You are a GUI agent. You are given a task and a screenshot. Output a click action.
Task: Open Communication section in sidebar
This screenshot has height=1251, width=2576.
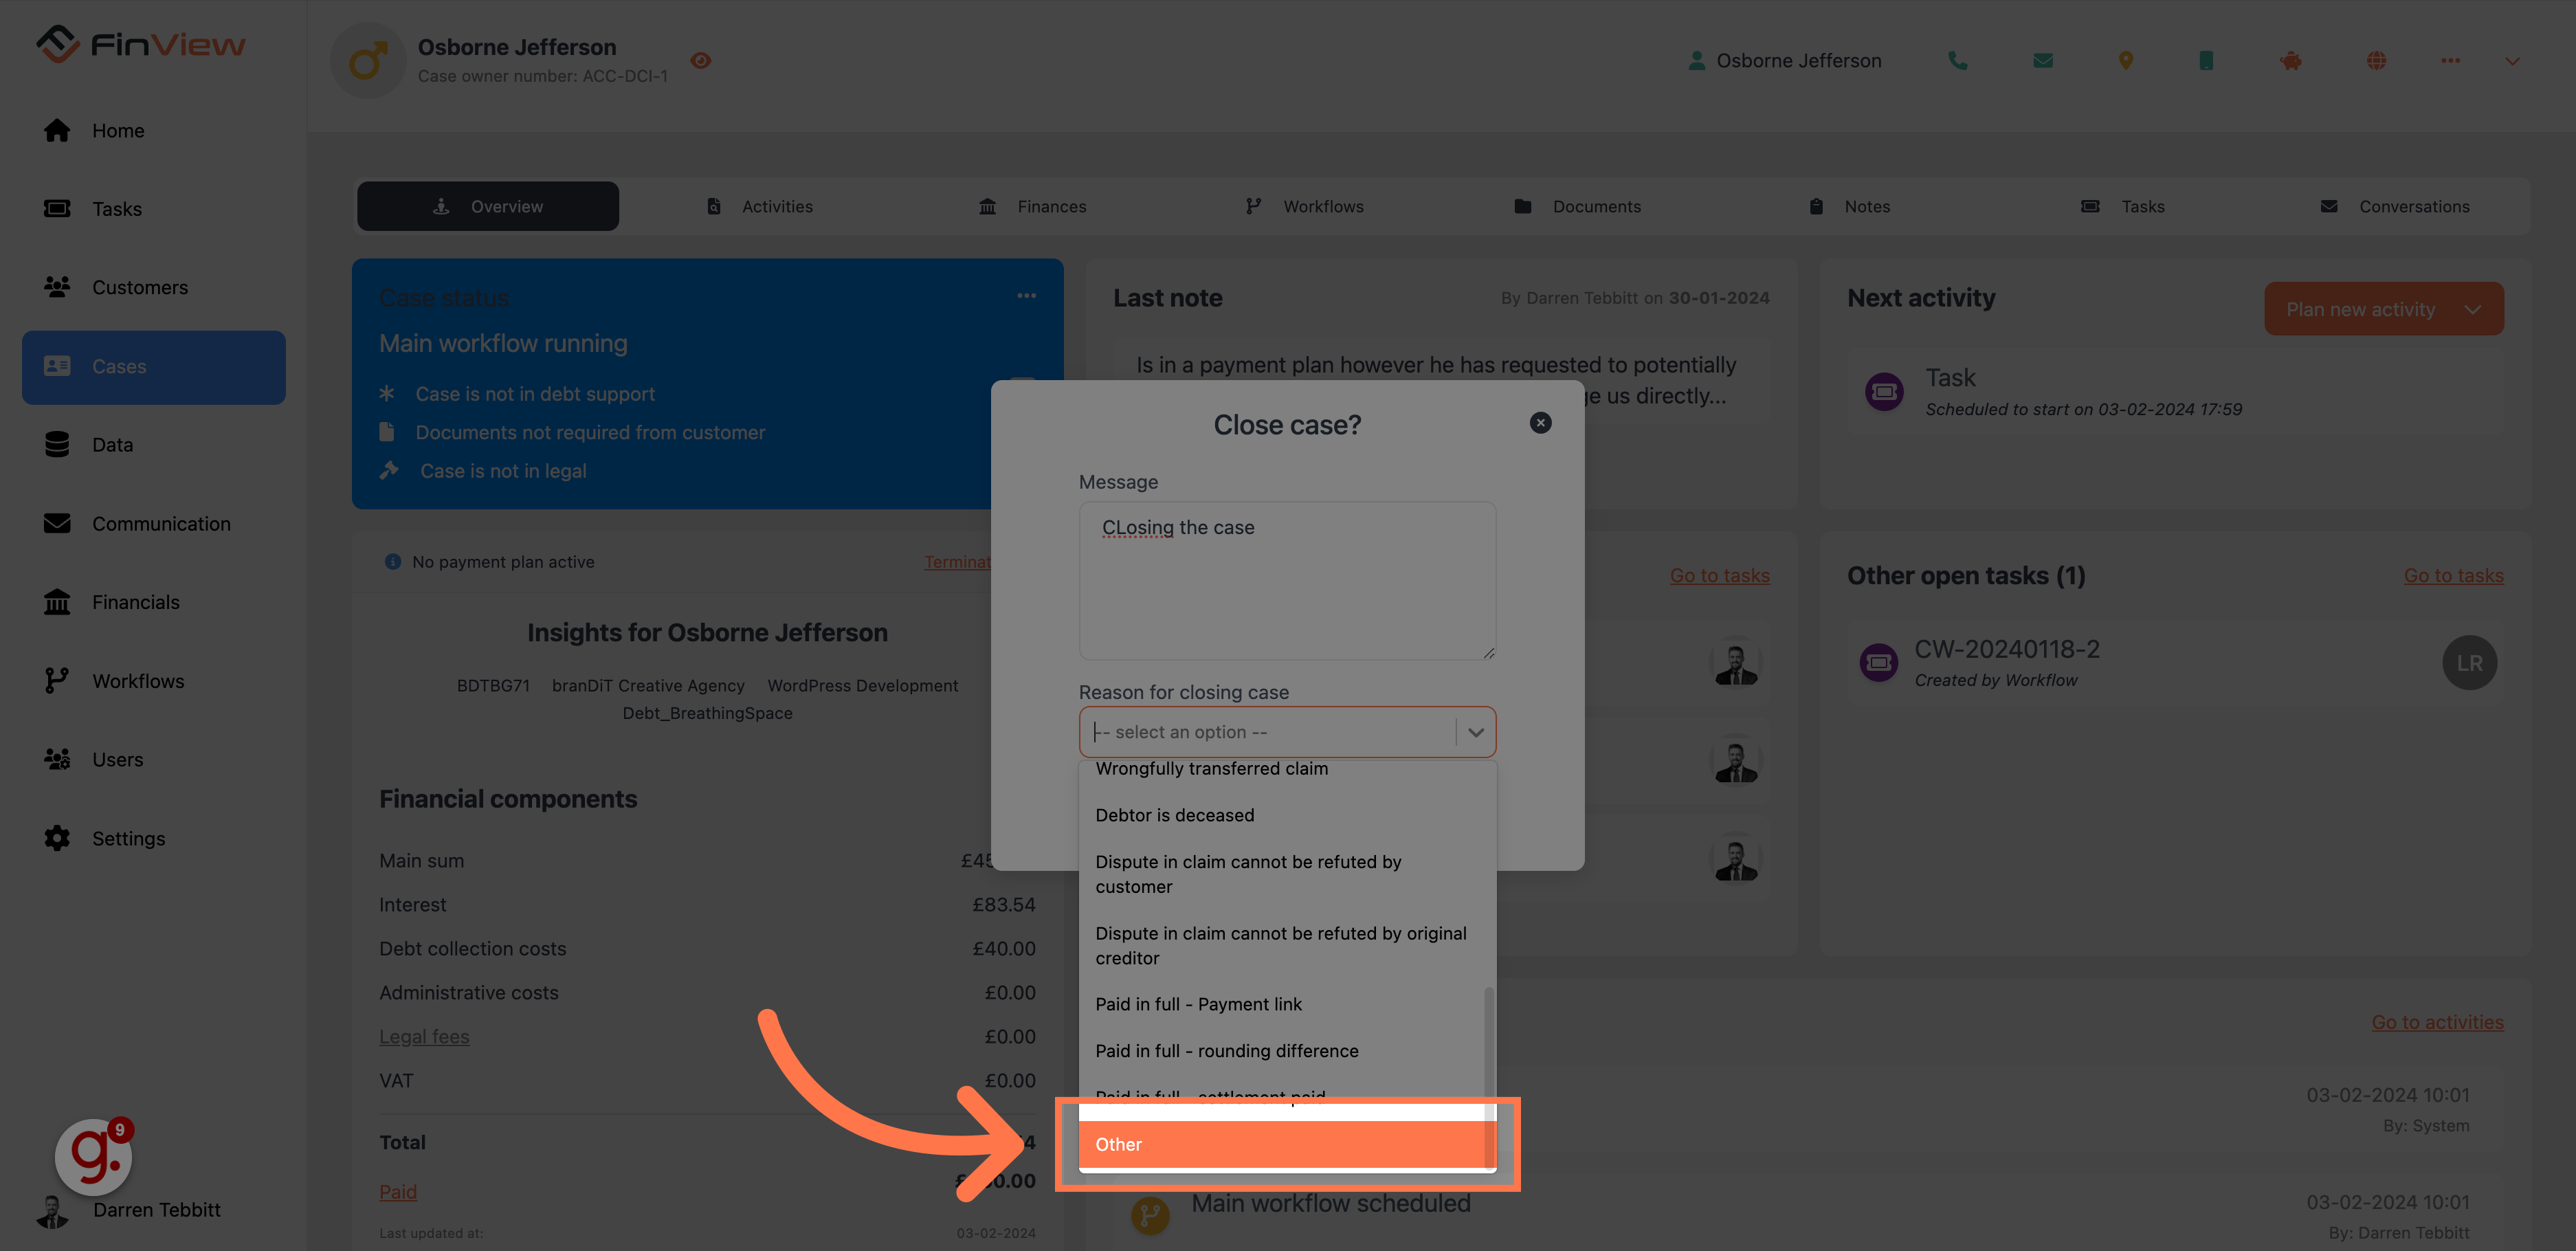[161, 523]
